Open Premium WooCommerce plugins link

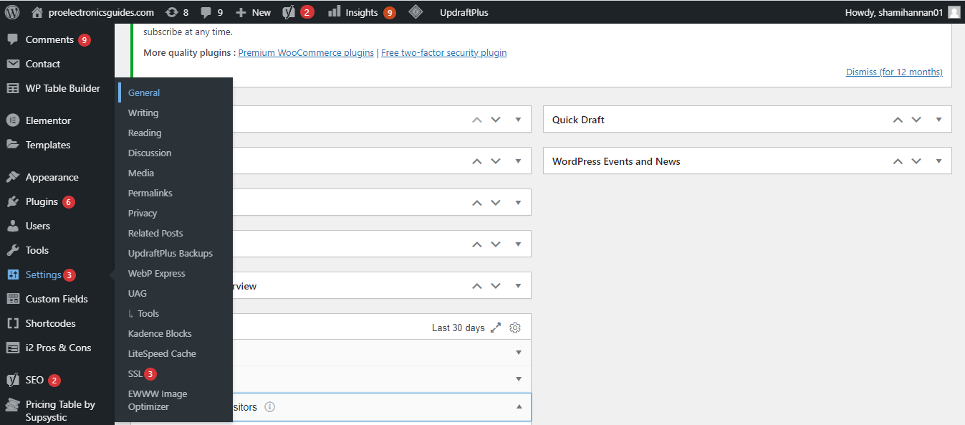[306, 52]
